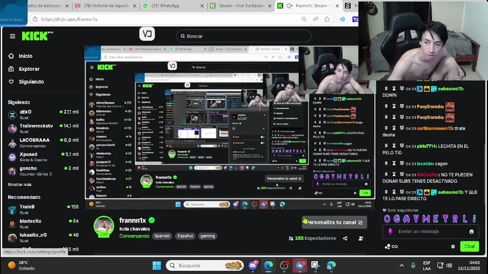
Task: Click ESP LAA language indicator
Action: click(427, 265)
